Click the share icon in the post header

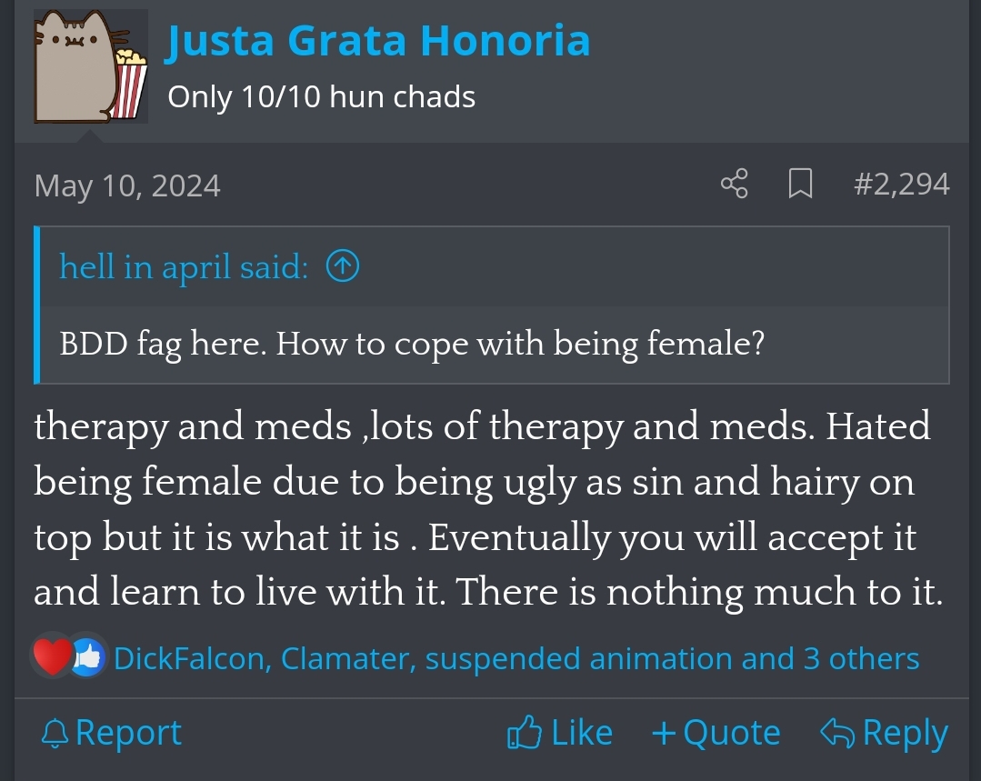pyautogui.click(x=734, y=185)
